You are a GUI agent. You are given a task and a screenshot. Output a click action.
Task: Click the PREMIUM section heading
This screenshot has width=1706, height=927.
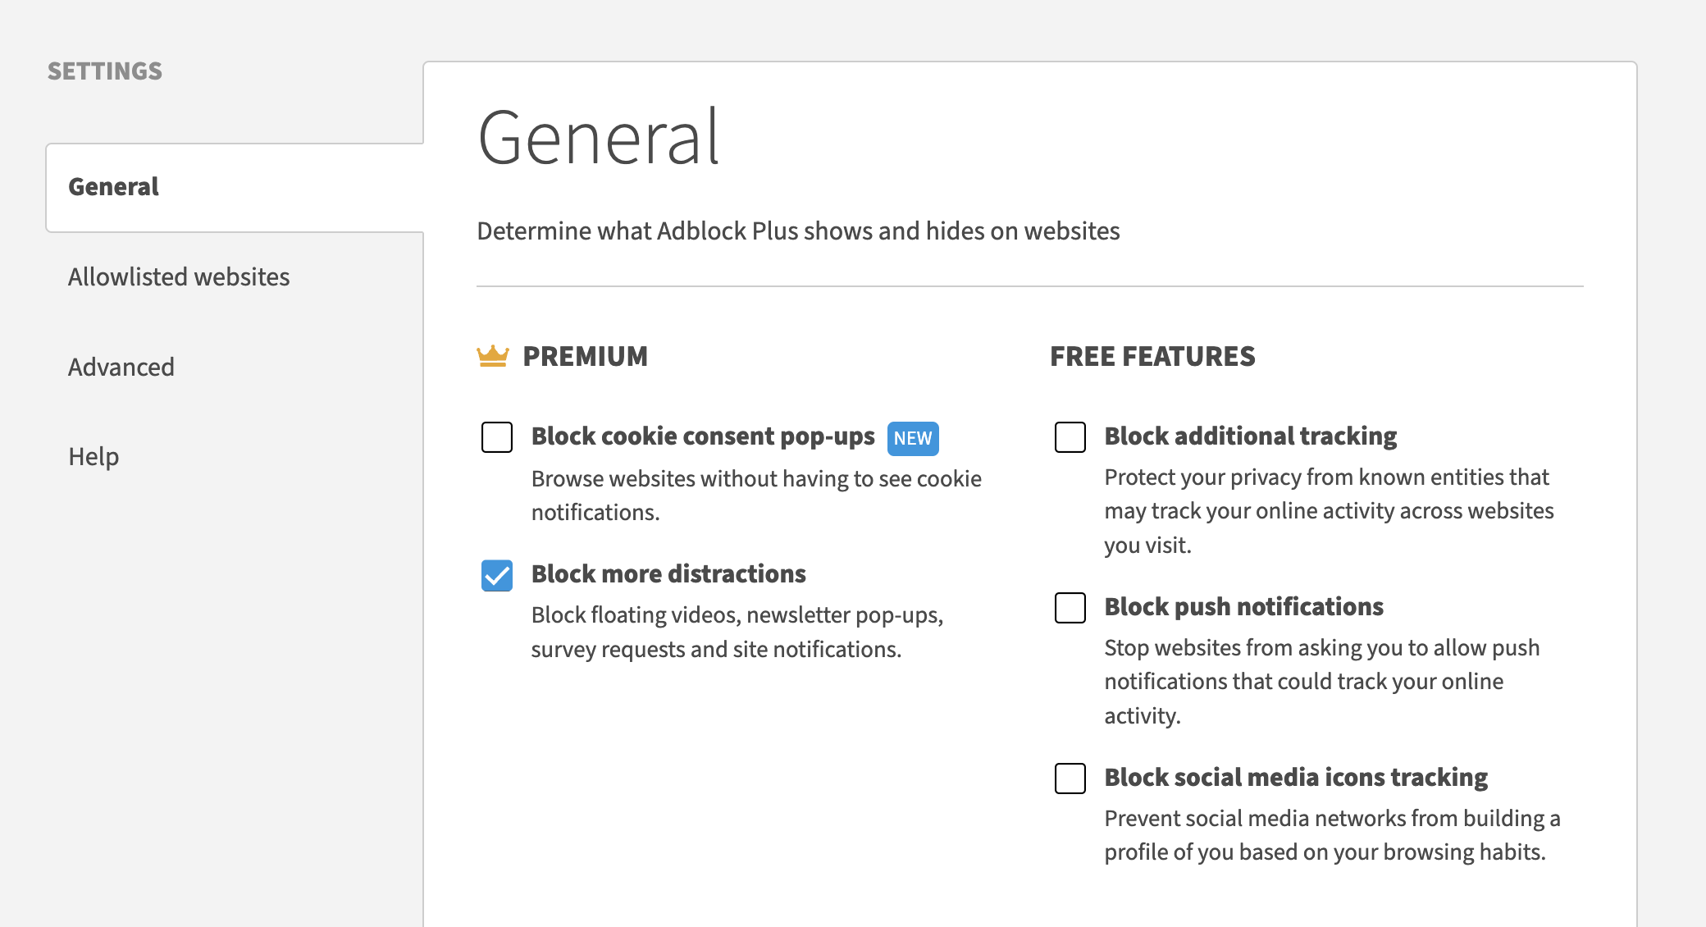[585, 357]
